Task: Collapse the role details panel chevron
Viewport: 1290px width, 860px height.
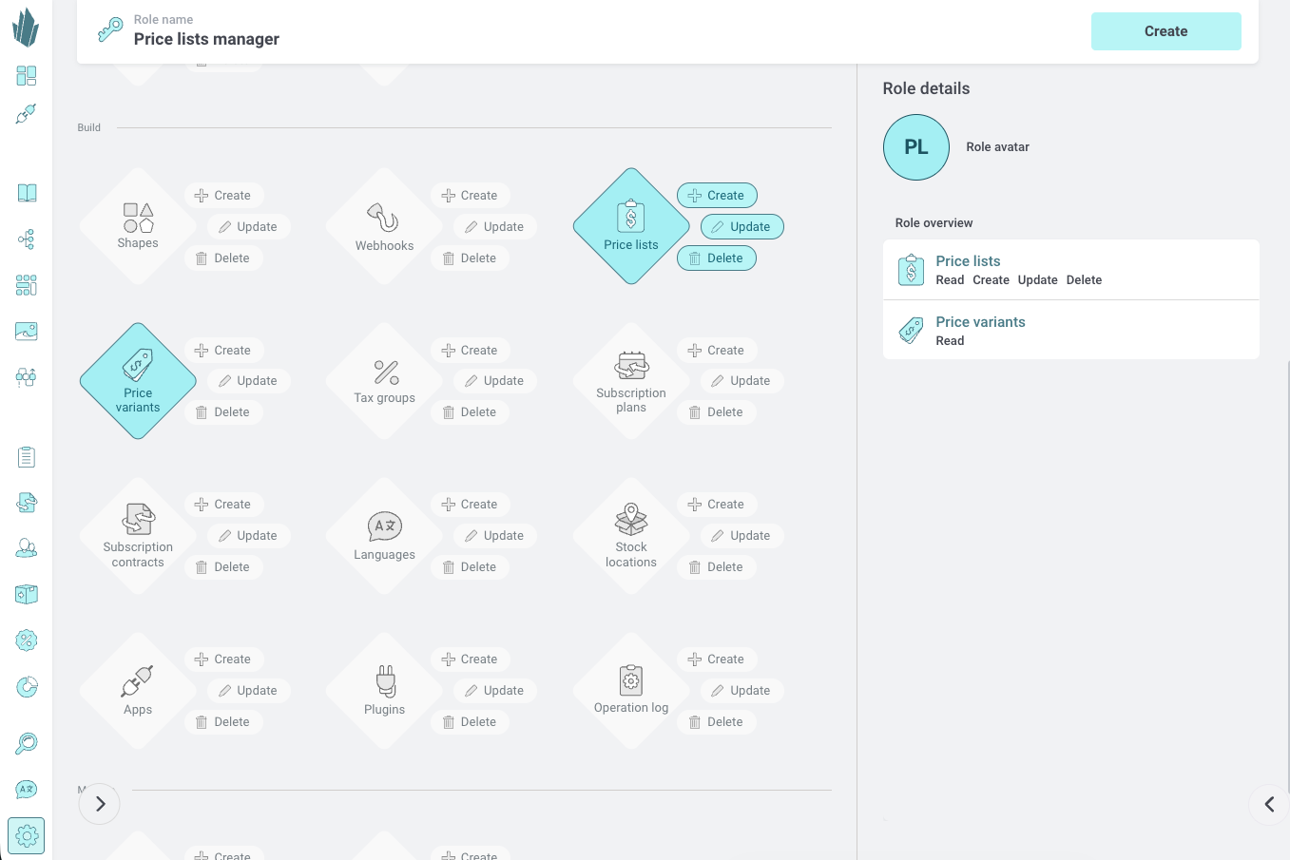Action: tap(1269, 805)
